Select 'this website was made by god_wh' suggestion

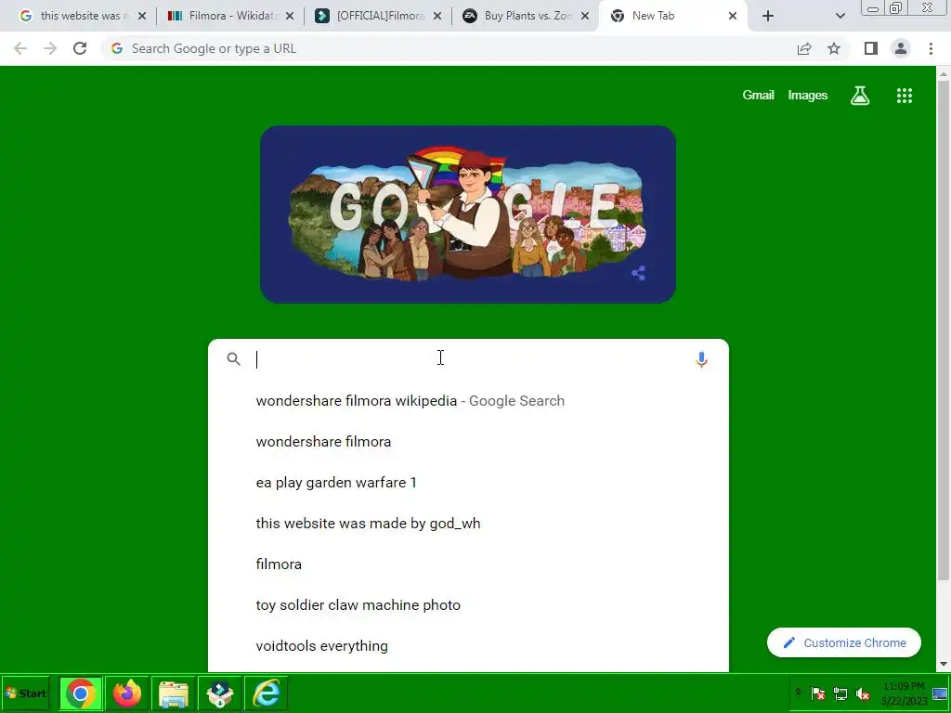tap(468, 524)
